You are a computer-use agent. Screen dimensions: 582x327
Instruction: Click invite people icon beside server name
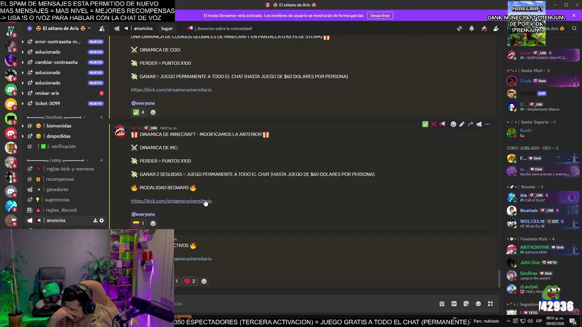(102, 28)
